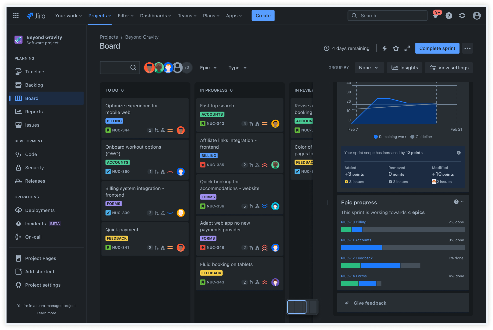493x330 pixels.
Task: Click the Insights panel toggle
Action: pos(404,67)
